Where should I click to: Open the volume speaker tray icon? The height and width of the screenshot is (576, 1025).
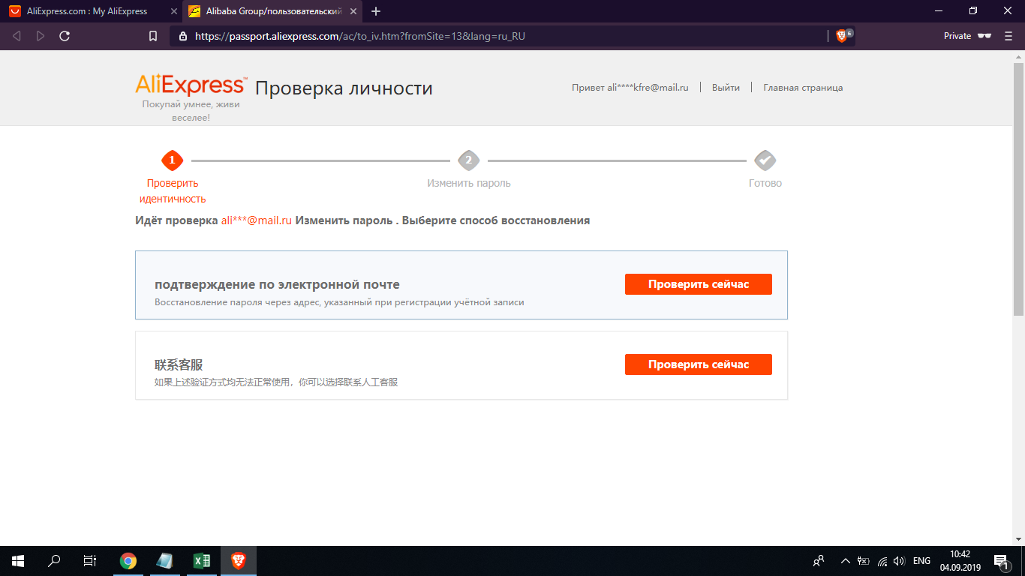[x=899, y=561]
